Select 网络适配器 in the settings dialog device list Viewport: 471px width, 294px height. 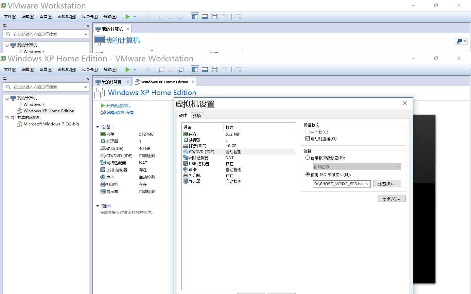click(x=238, y=158)
